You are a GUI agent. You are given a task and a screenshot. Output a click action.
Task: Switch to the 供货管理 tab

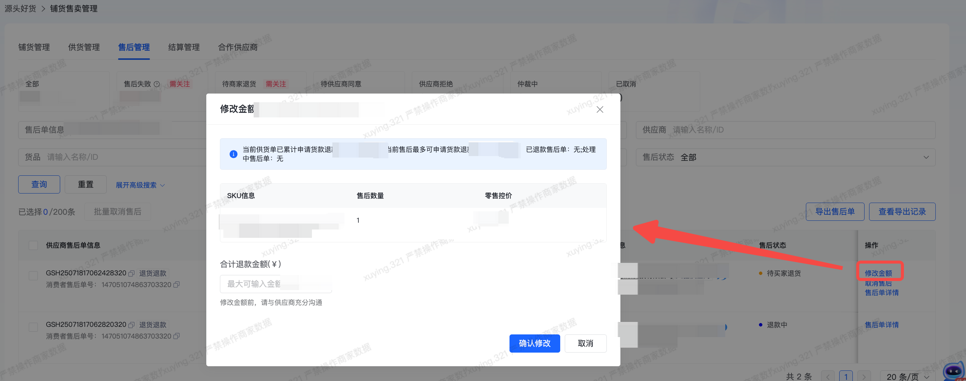(x=84, y=47)
